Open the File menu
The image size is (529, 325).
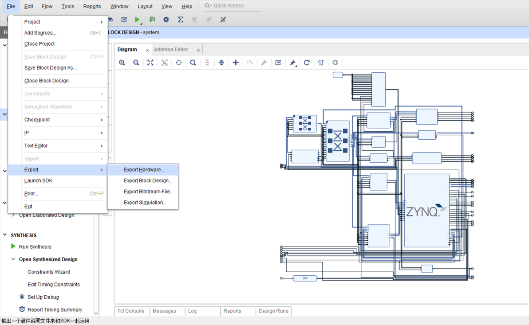pos(11,6)
